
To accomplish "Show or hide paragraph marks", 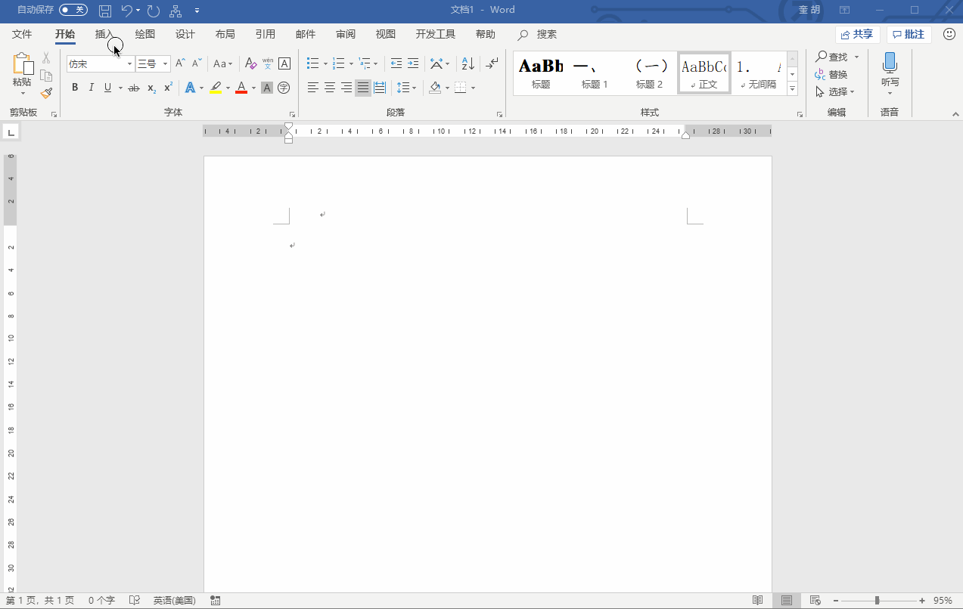I will 492,63.
